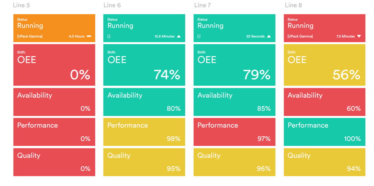Select Line 5 Quality 0% tile
The height and width of the screenshot is (186, 374).
pos(54,162)
